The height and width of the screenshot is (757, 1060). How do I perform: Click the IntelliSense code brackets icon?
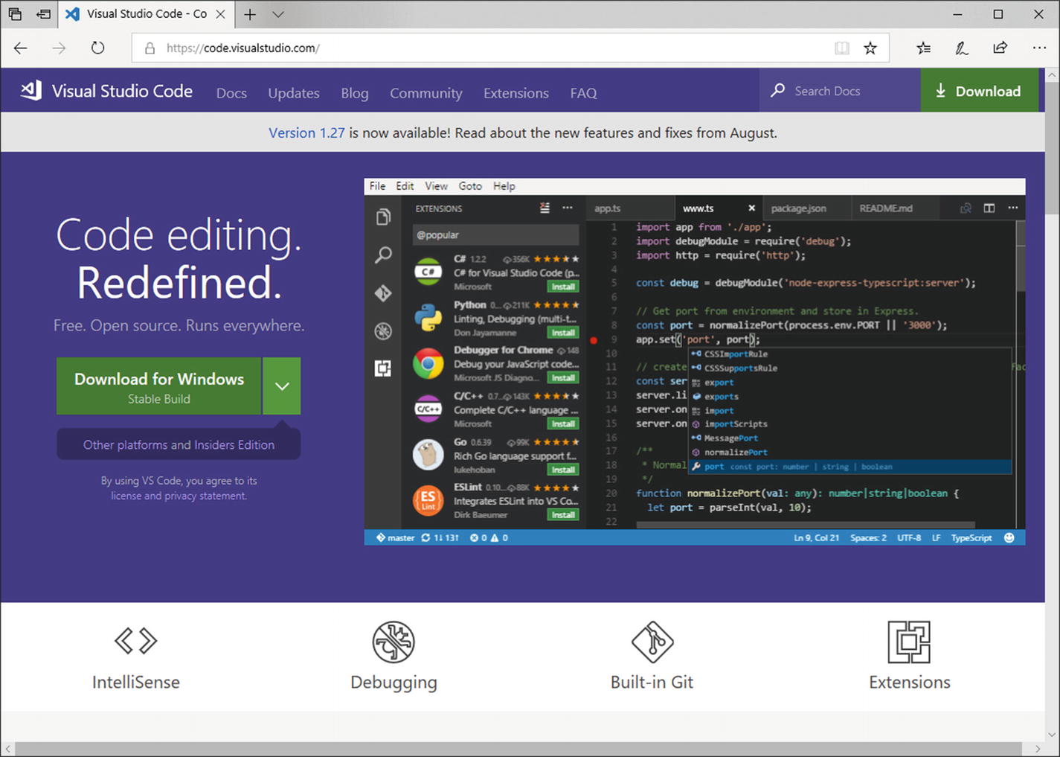136,640
